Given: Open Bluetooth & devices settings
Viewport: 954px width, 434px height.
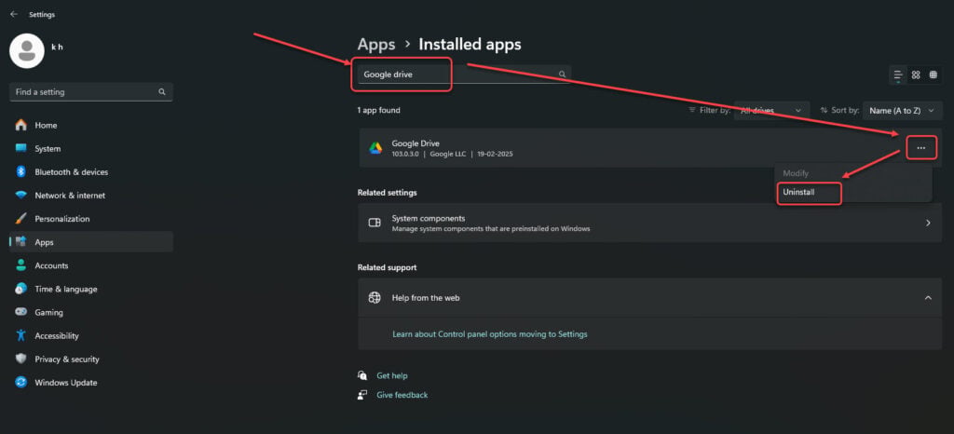Looking at the screenshot, I should click(x=91, y=172).
